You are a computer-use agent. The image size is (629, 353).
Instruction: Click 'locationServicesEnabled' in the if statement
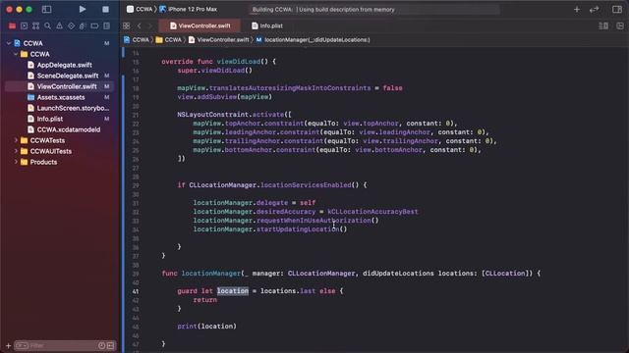(x=306, y=185)
